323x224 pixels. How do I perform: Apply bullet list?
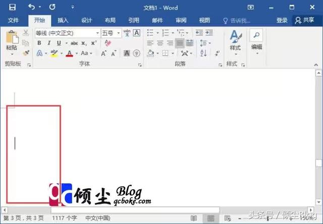(x=150, y=33)
